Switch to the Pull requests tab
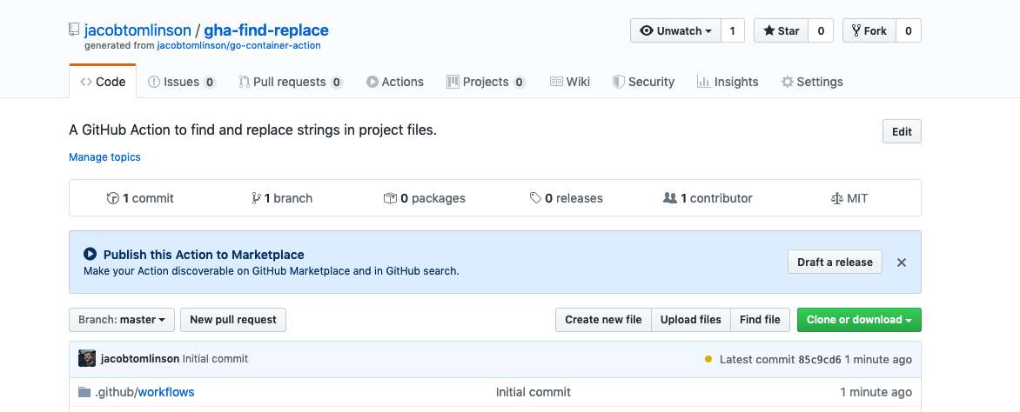This screenshot has height=412, width=1020. pos(291,82)
